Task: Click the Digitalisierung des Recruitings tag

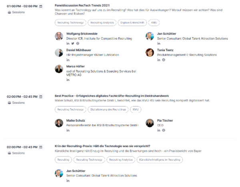Action: click(108, 109)
